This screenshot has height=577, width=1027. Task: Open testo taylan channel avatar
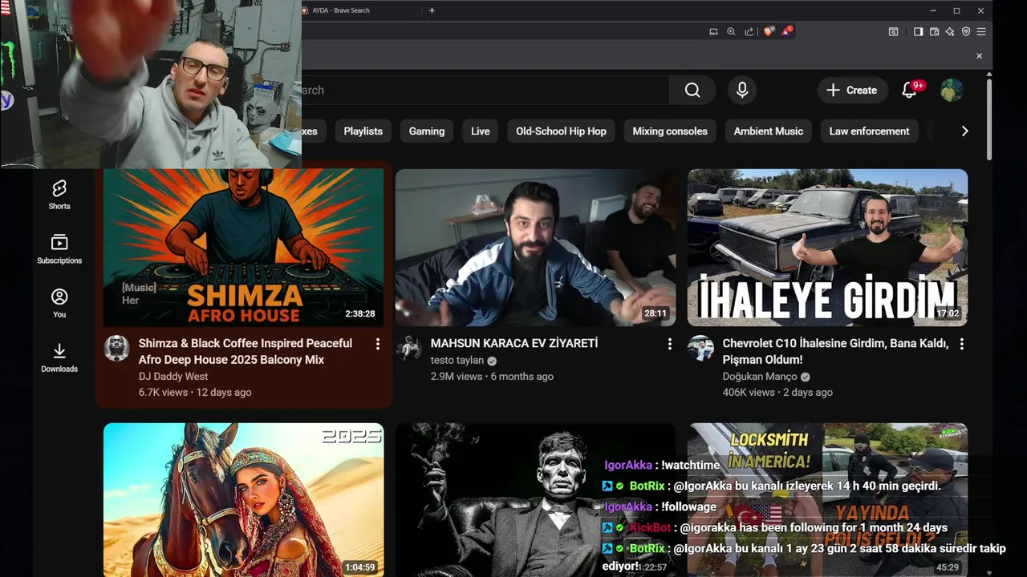coord(408,349)
